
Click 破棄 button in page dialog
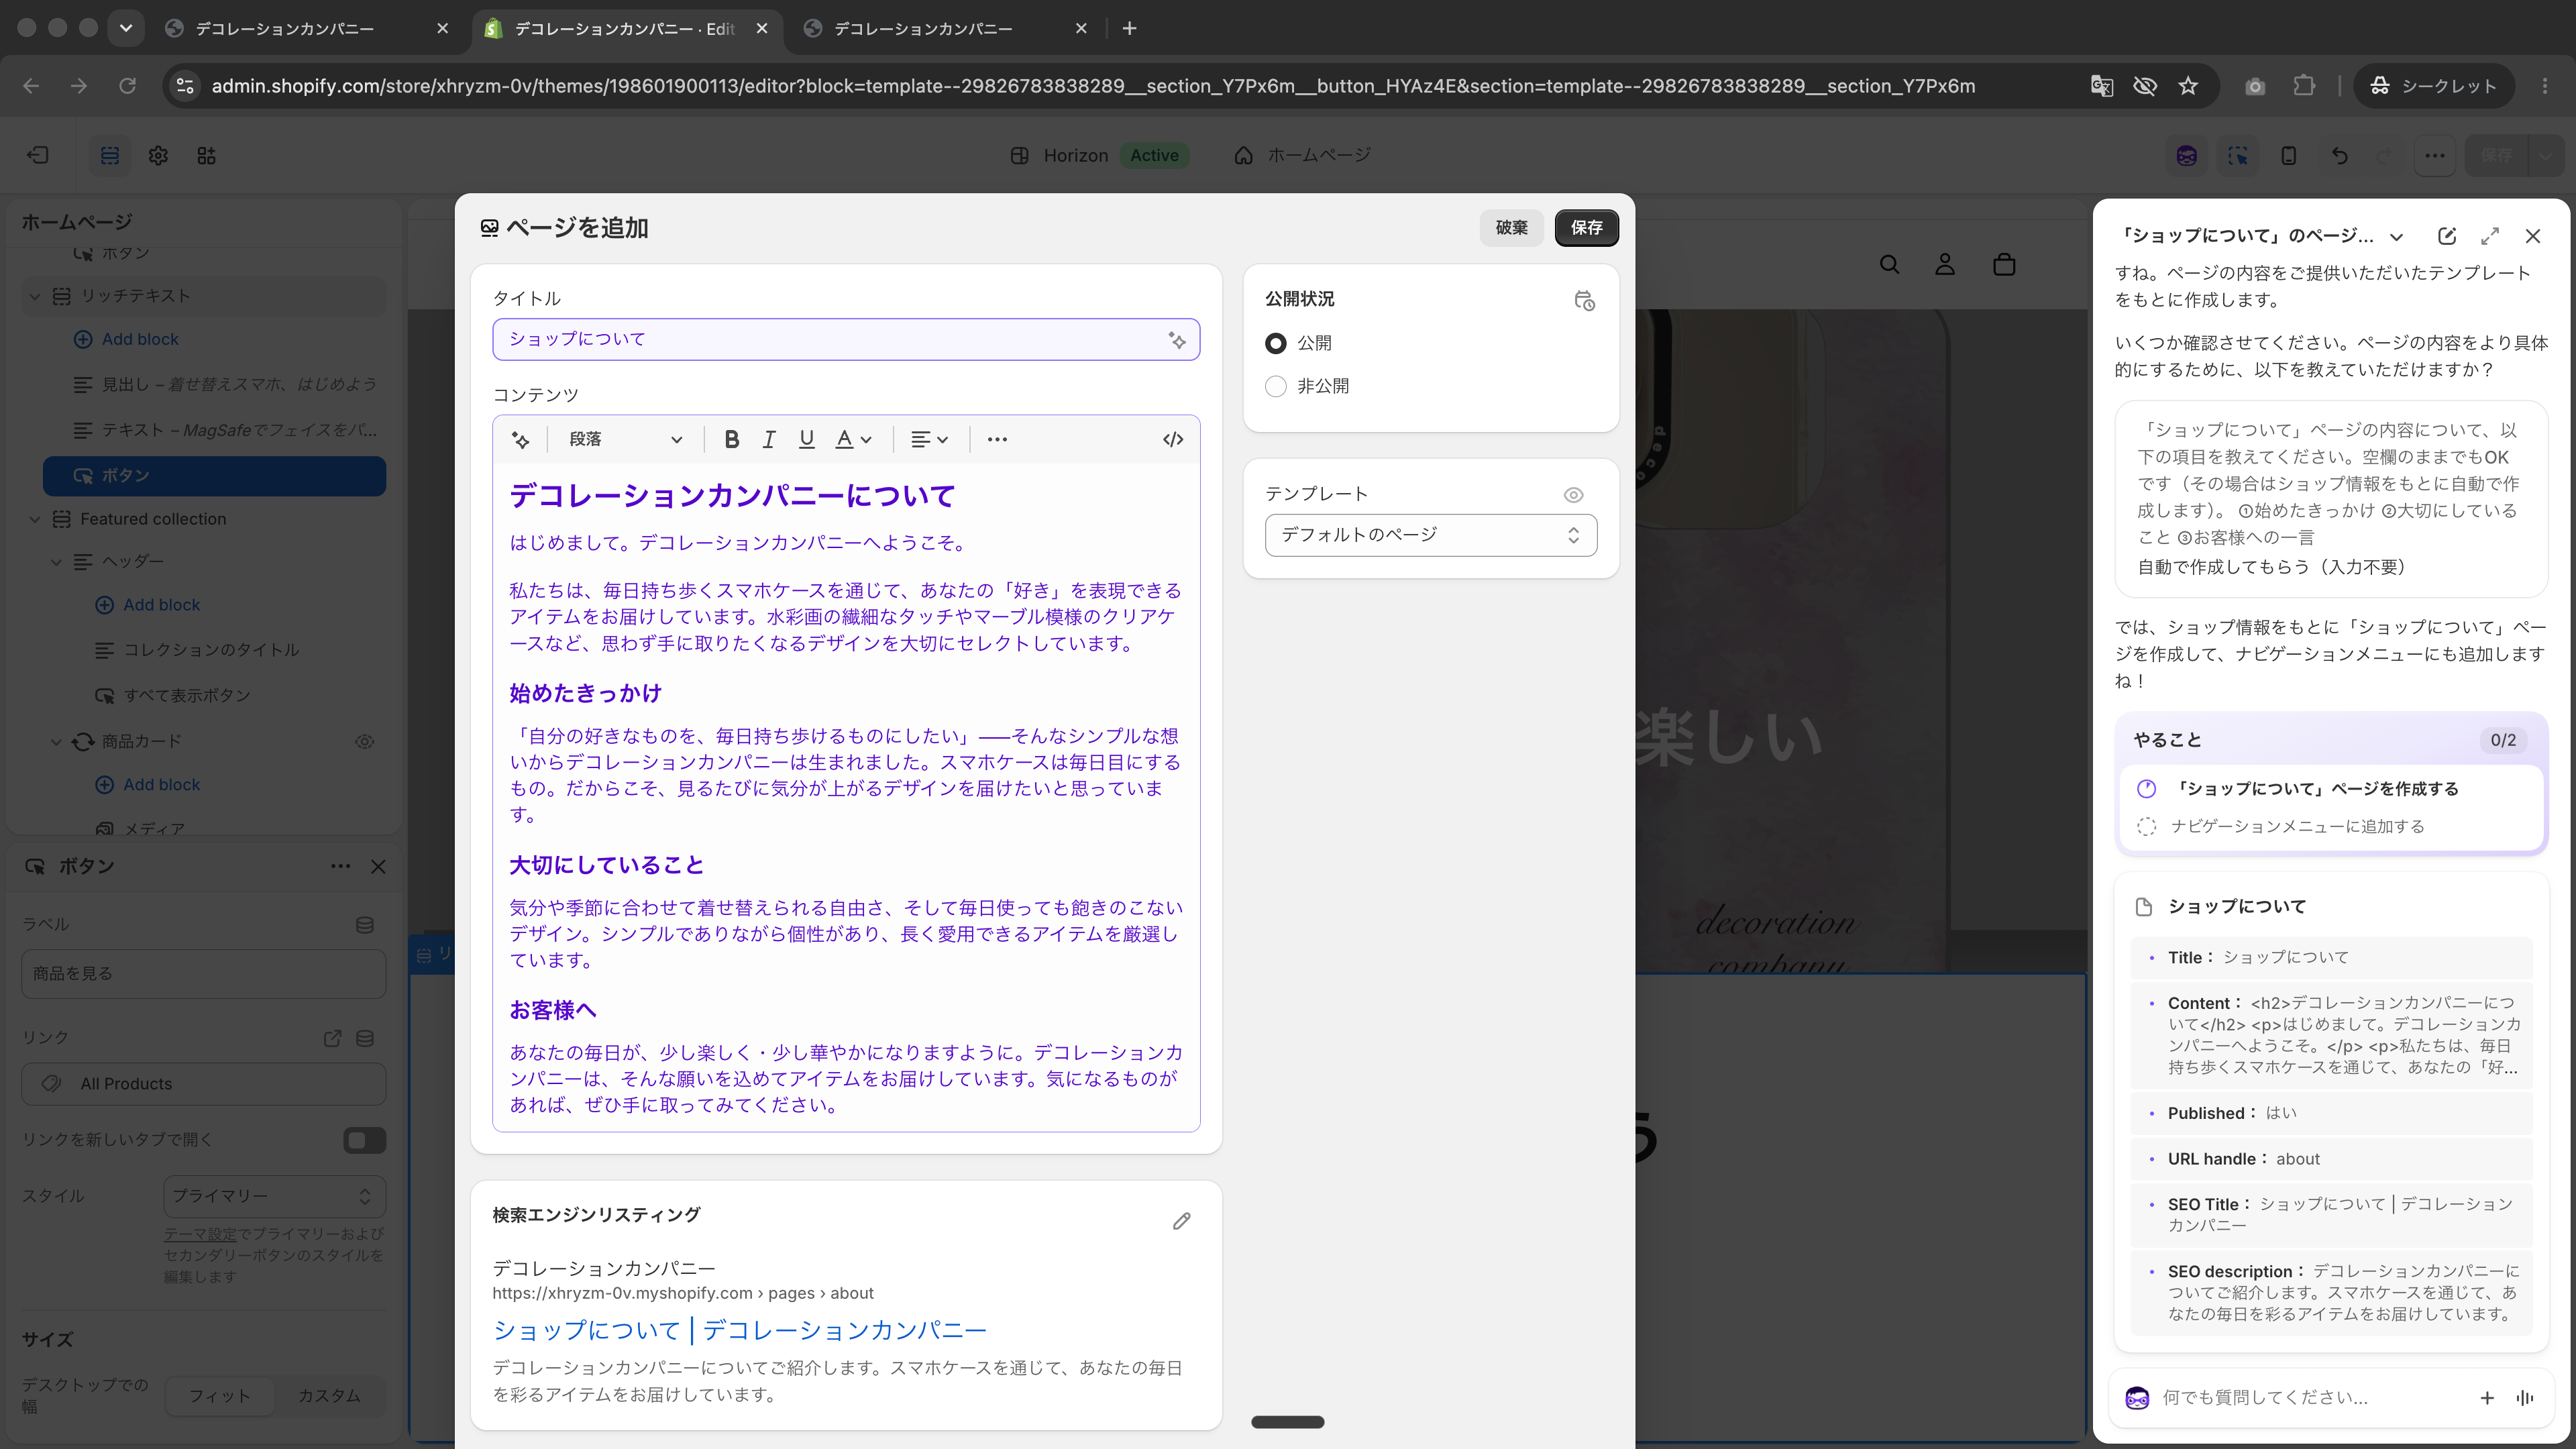[1511, 228]
